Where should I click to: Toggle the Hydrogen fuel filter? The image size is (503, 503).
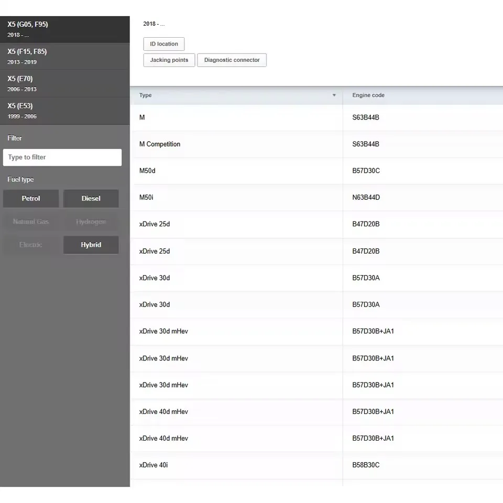[x=91, y=221]
